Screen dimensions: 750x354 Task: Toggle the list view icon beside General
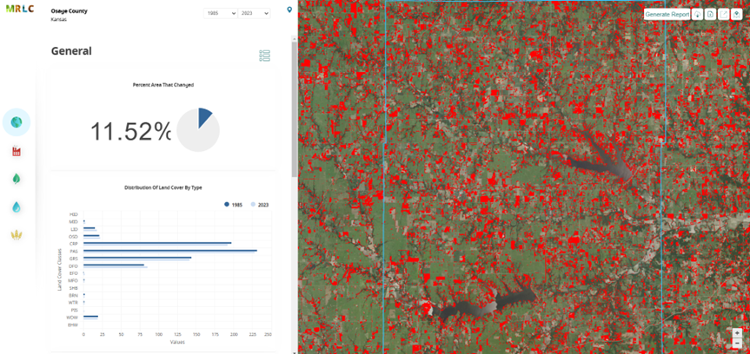[x=264, y=56]
